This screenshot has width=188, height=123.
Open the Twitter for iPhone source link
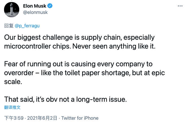(80, 118)
